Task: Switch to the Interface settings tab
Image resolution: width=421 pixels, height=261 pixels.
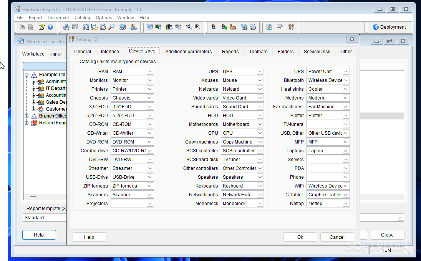Action: click(x=110, y=52)
